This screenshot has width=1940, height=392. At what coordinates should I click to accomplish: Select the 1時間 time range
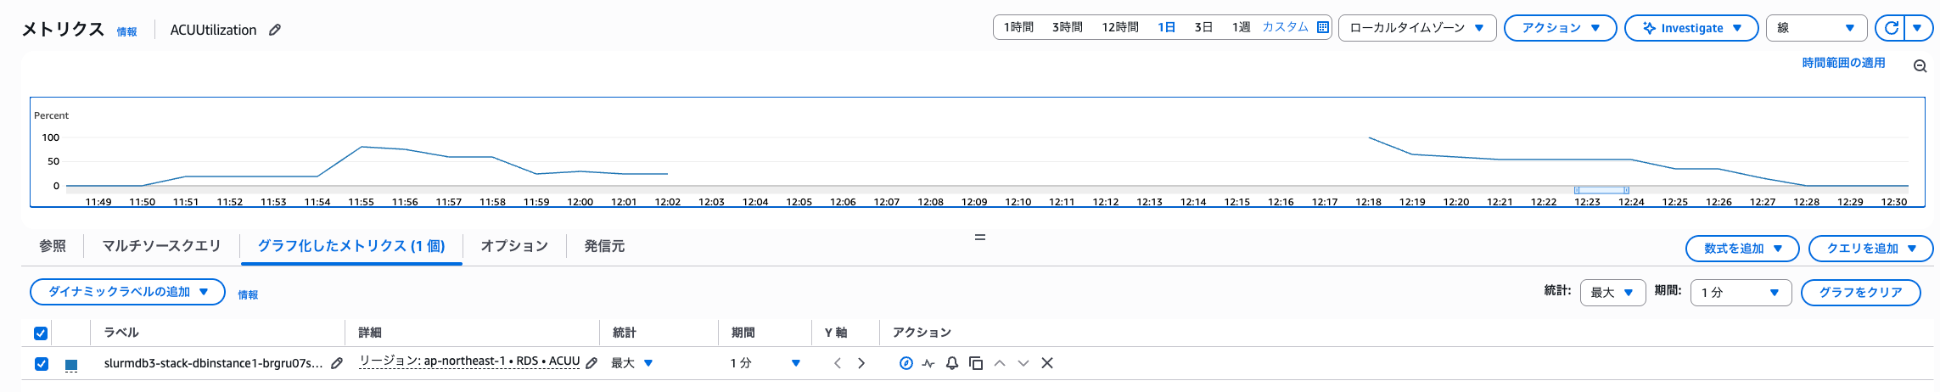click(1018, 27)
